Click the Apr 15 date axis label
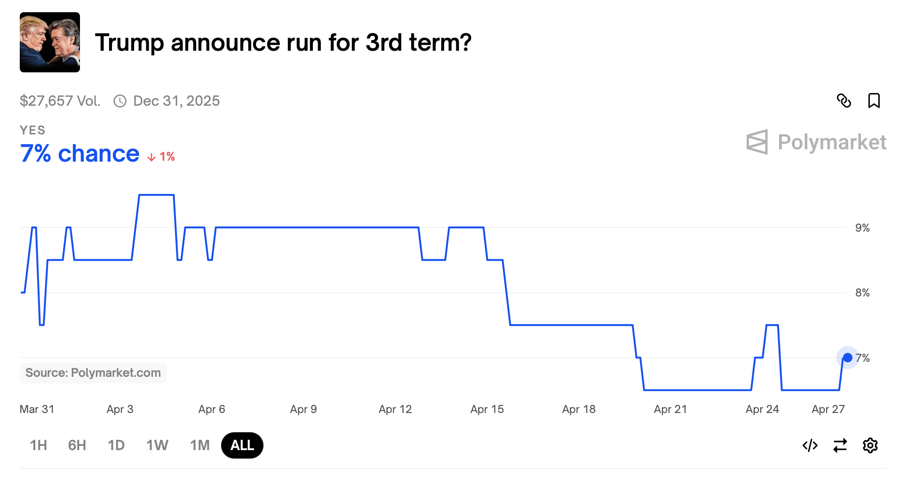Image resolution: width=907 pixels, height=483 pixels. (x=487, y=409)
